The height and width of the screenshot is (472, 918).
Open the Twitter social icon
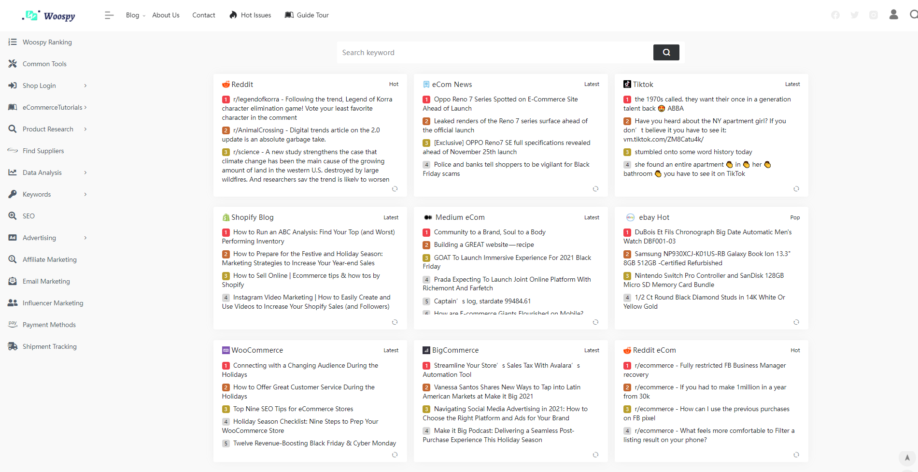855,15
